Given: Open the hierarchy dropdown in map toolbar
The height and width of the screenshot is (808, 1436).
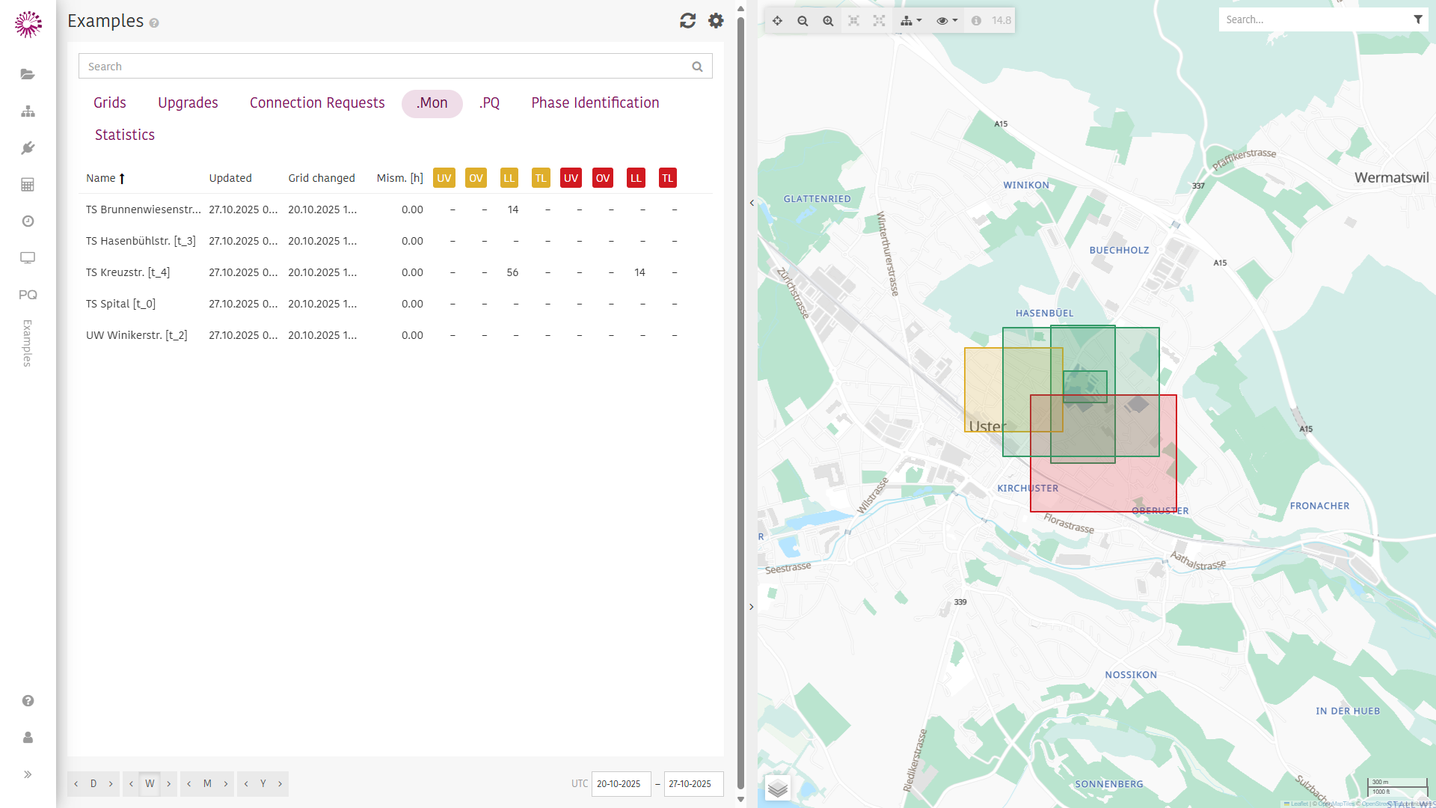Looking at the screenshot, I should point(910,21).
